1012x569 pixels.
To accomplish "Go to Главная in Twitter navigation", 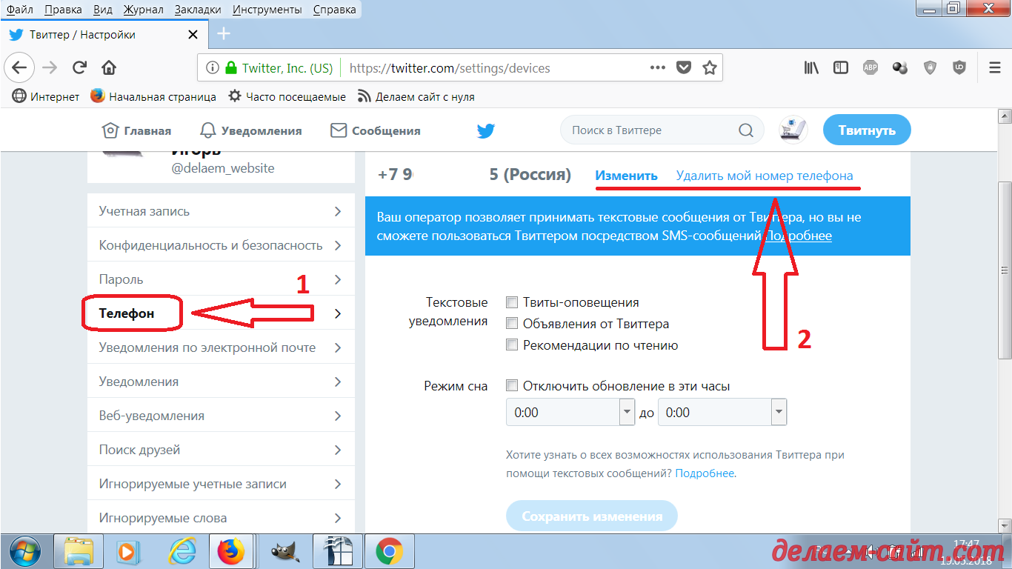I will (136, 130).
